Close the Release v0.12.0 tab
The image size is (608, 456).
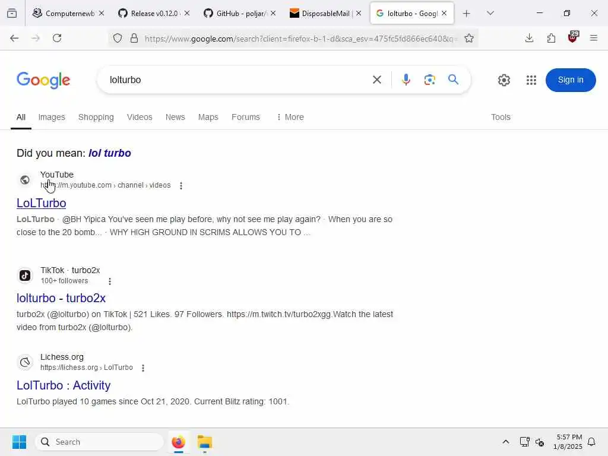tap(187, 13)
